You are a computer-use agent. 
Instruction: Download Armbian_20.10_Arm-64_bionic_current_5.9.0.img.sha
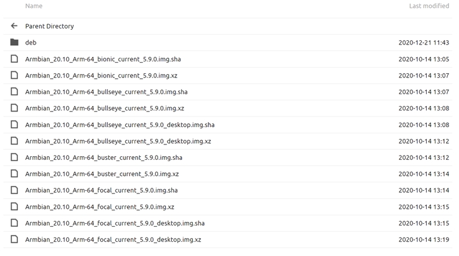(103, 59)
